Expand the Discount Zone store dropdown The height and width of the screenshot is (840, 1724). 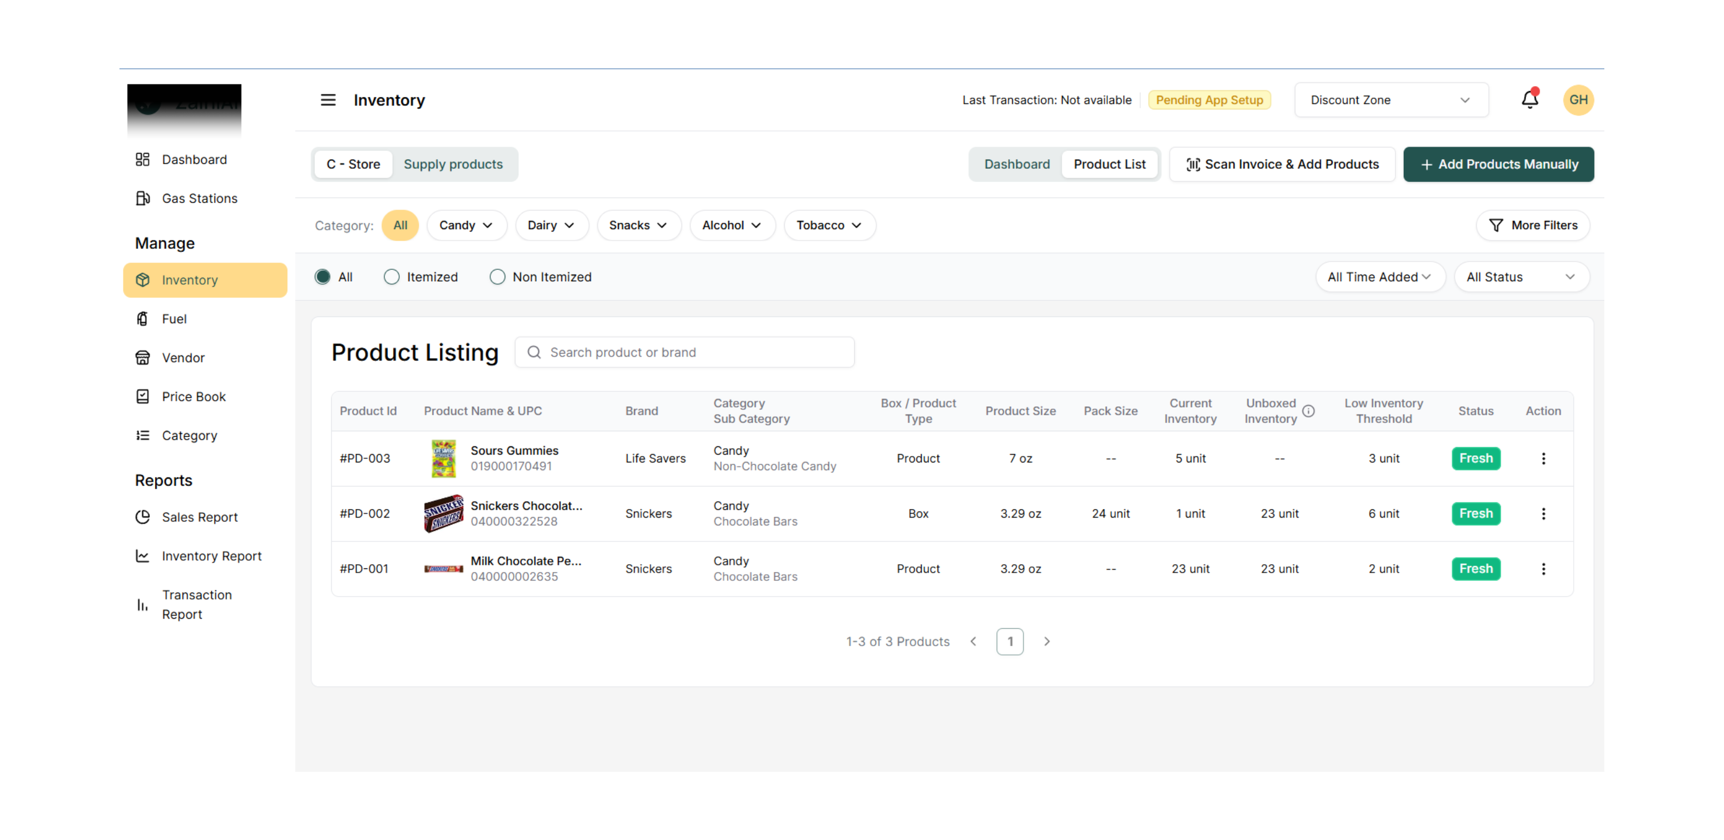1391,100
